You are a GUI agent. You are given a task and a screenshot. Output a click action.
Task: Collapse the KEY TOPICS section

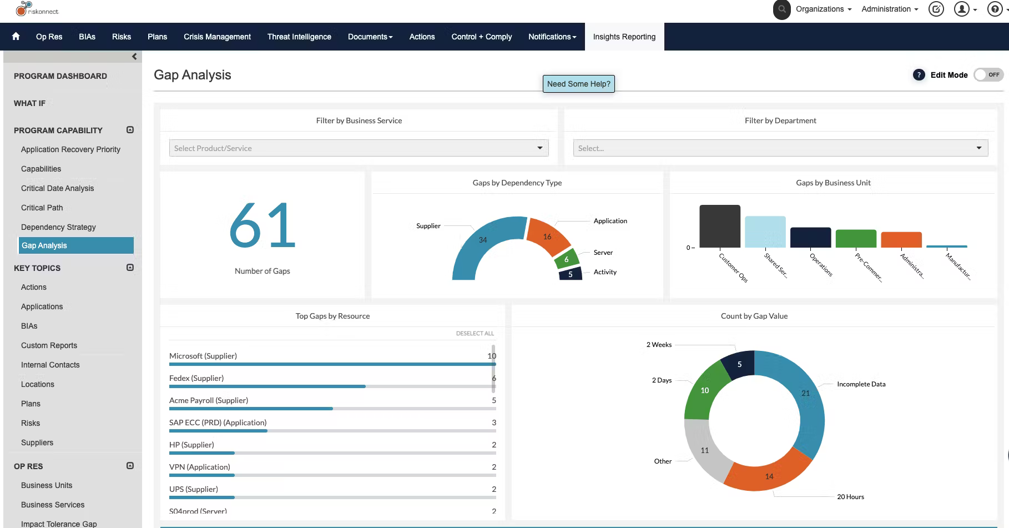pyautogui.click(x=130, y=267)
